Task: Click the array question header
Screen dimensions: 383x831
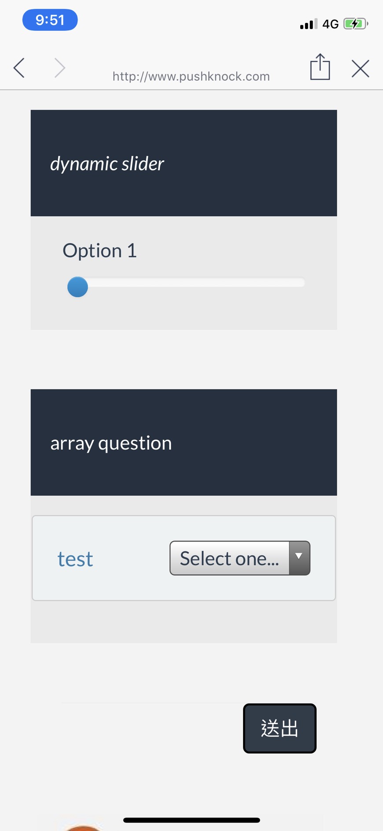Action: pyautogui.click(x=184, y=442)
